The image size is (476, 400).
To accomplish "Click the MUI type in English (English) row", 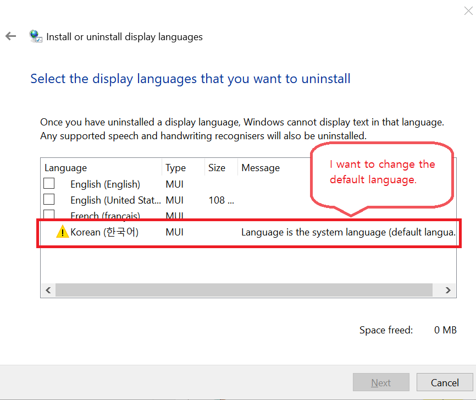I will click(x=175, y=184).
